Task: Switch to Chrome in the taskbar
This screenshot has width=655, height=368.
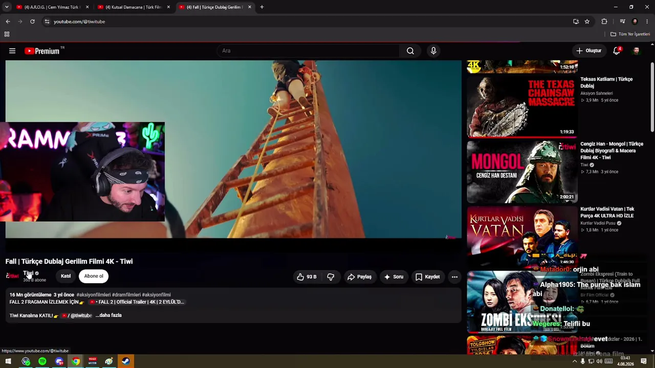Action: click(76, 361)
